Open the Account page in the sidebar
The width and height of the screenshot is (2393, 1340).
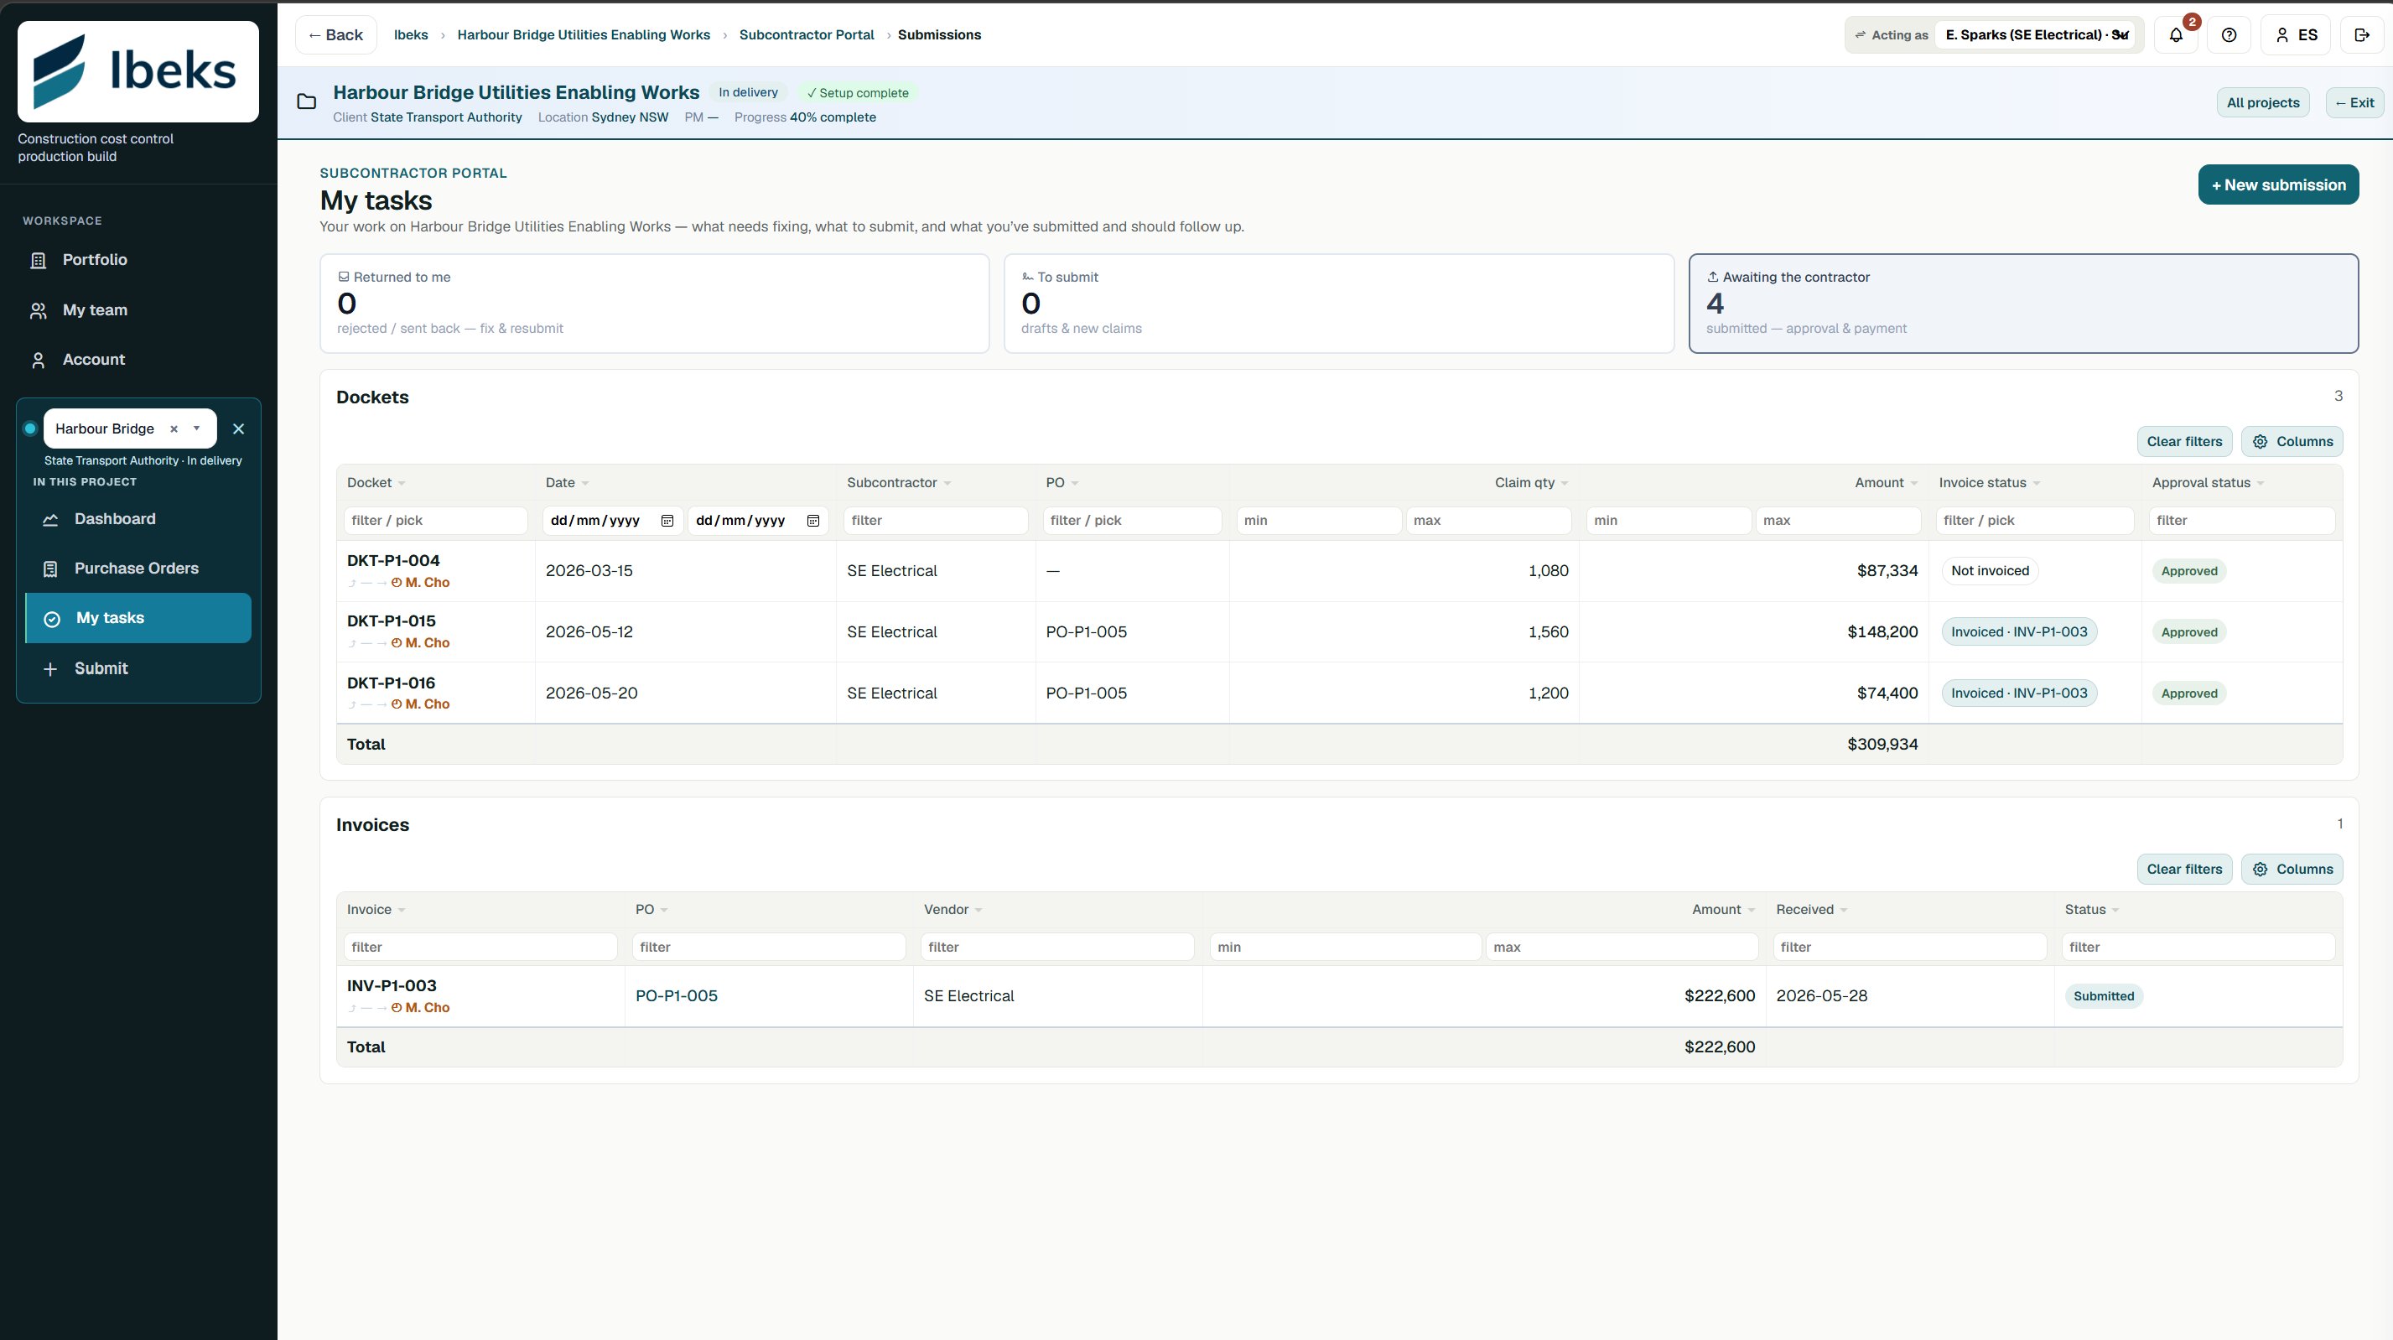[x=138, y=360]
